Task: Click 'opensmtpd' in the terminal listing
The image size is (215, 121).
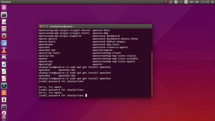Action: (x=45, y=64)
